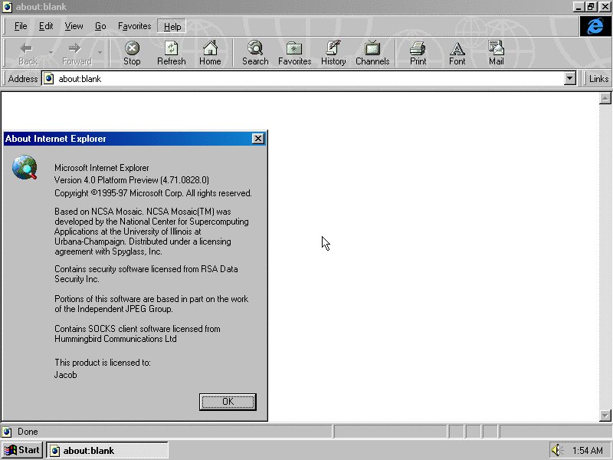Click the Internet Explorer logo throbber
The width and height of the screenshot is (613, 460).
[x=595, y=26]
